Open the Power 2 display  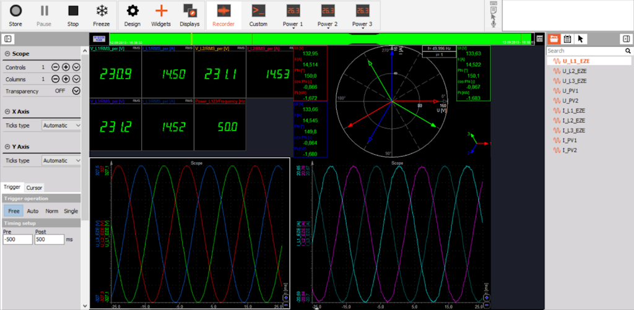point(328,15)
